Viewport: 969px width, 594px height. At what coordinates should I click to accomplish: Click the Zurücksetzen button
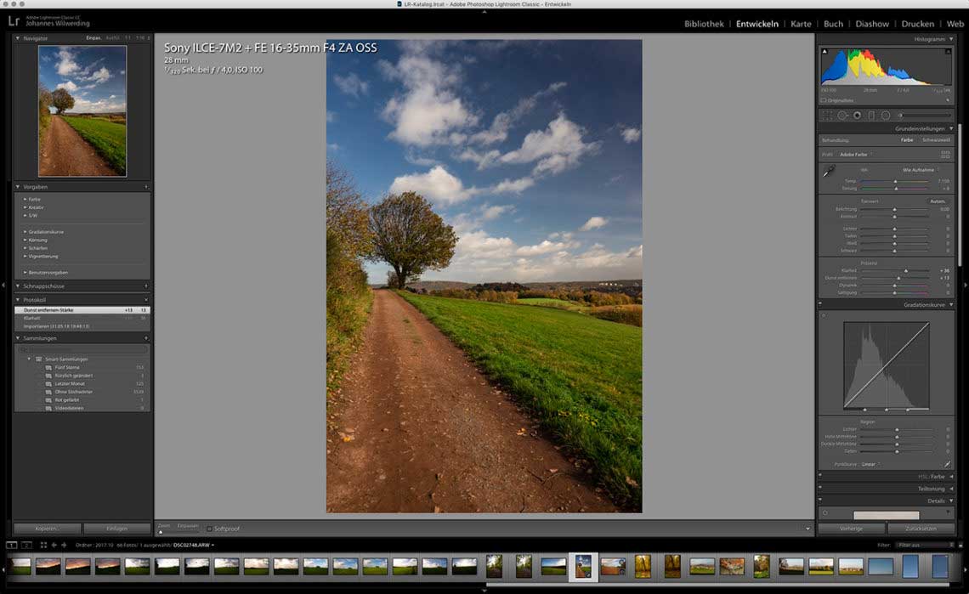(921, 529)
